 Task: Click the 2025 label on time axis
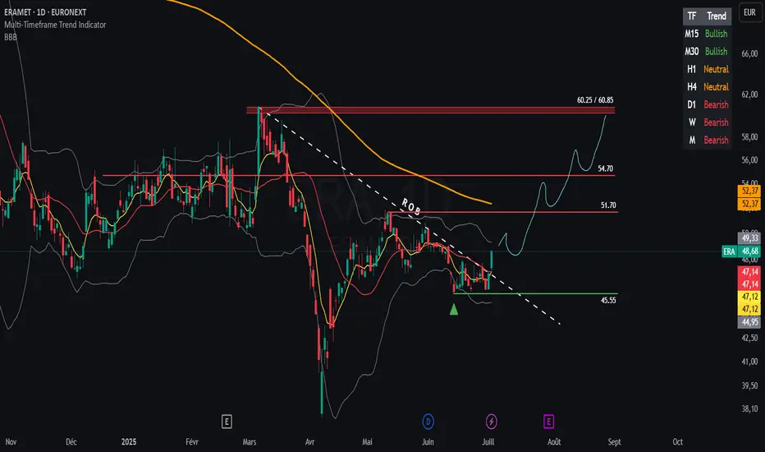[x=129, y=442]
